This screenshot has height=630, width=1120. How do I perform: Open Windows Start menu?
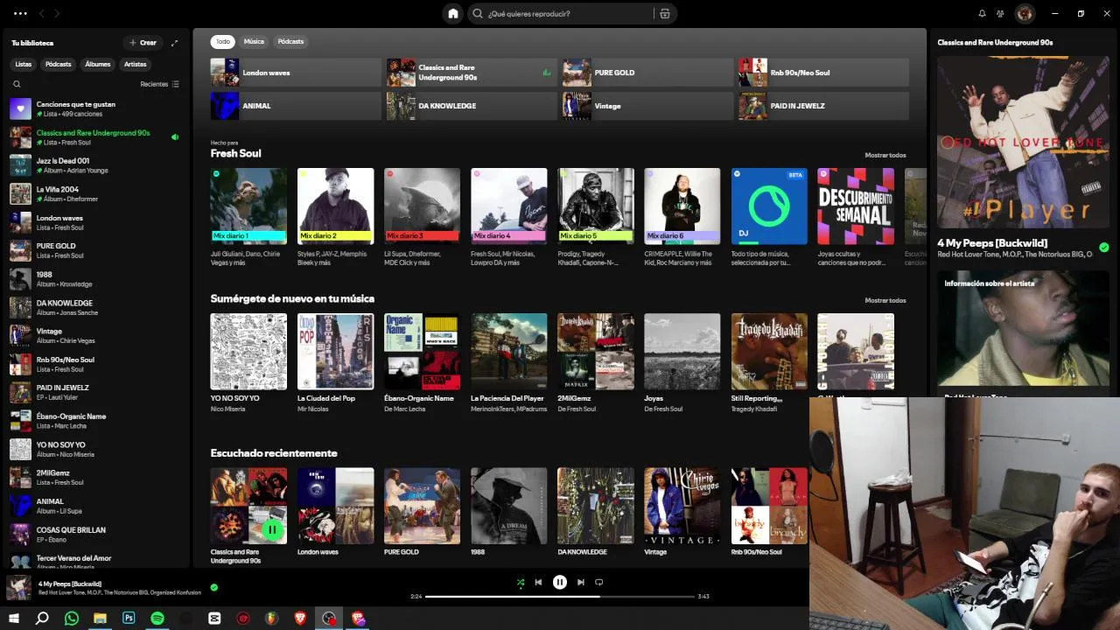(14, 619)
